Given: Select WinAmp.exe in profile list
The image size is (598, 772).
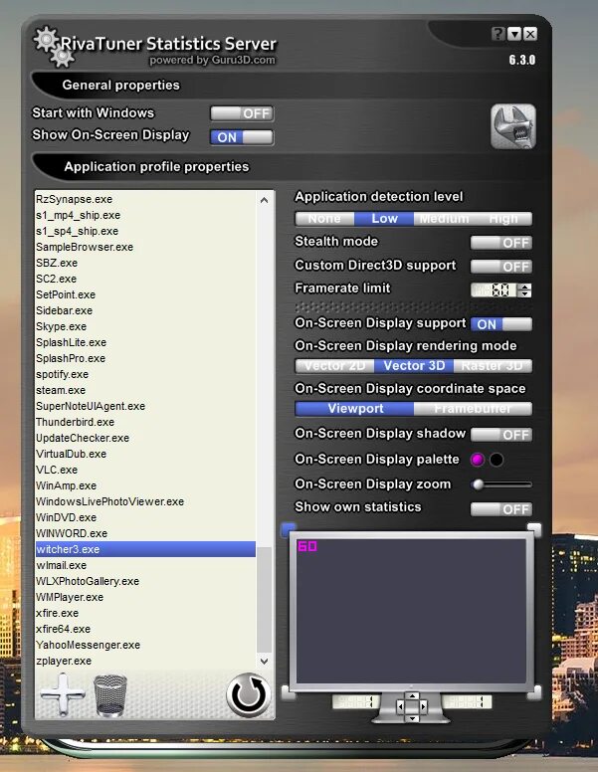Looking at the screenshot, I should [145, 485].
